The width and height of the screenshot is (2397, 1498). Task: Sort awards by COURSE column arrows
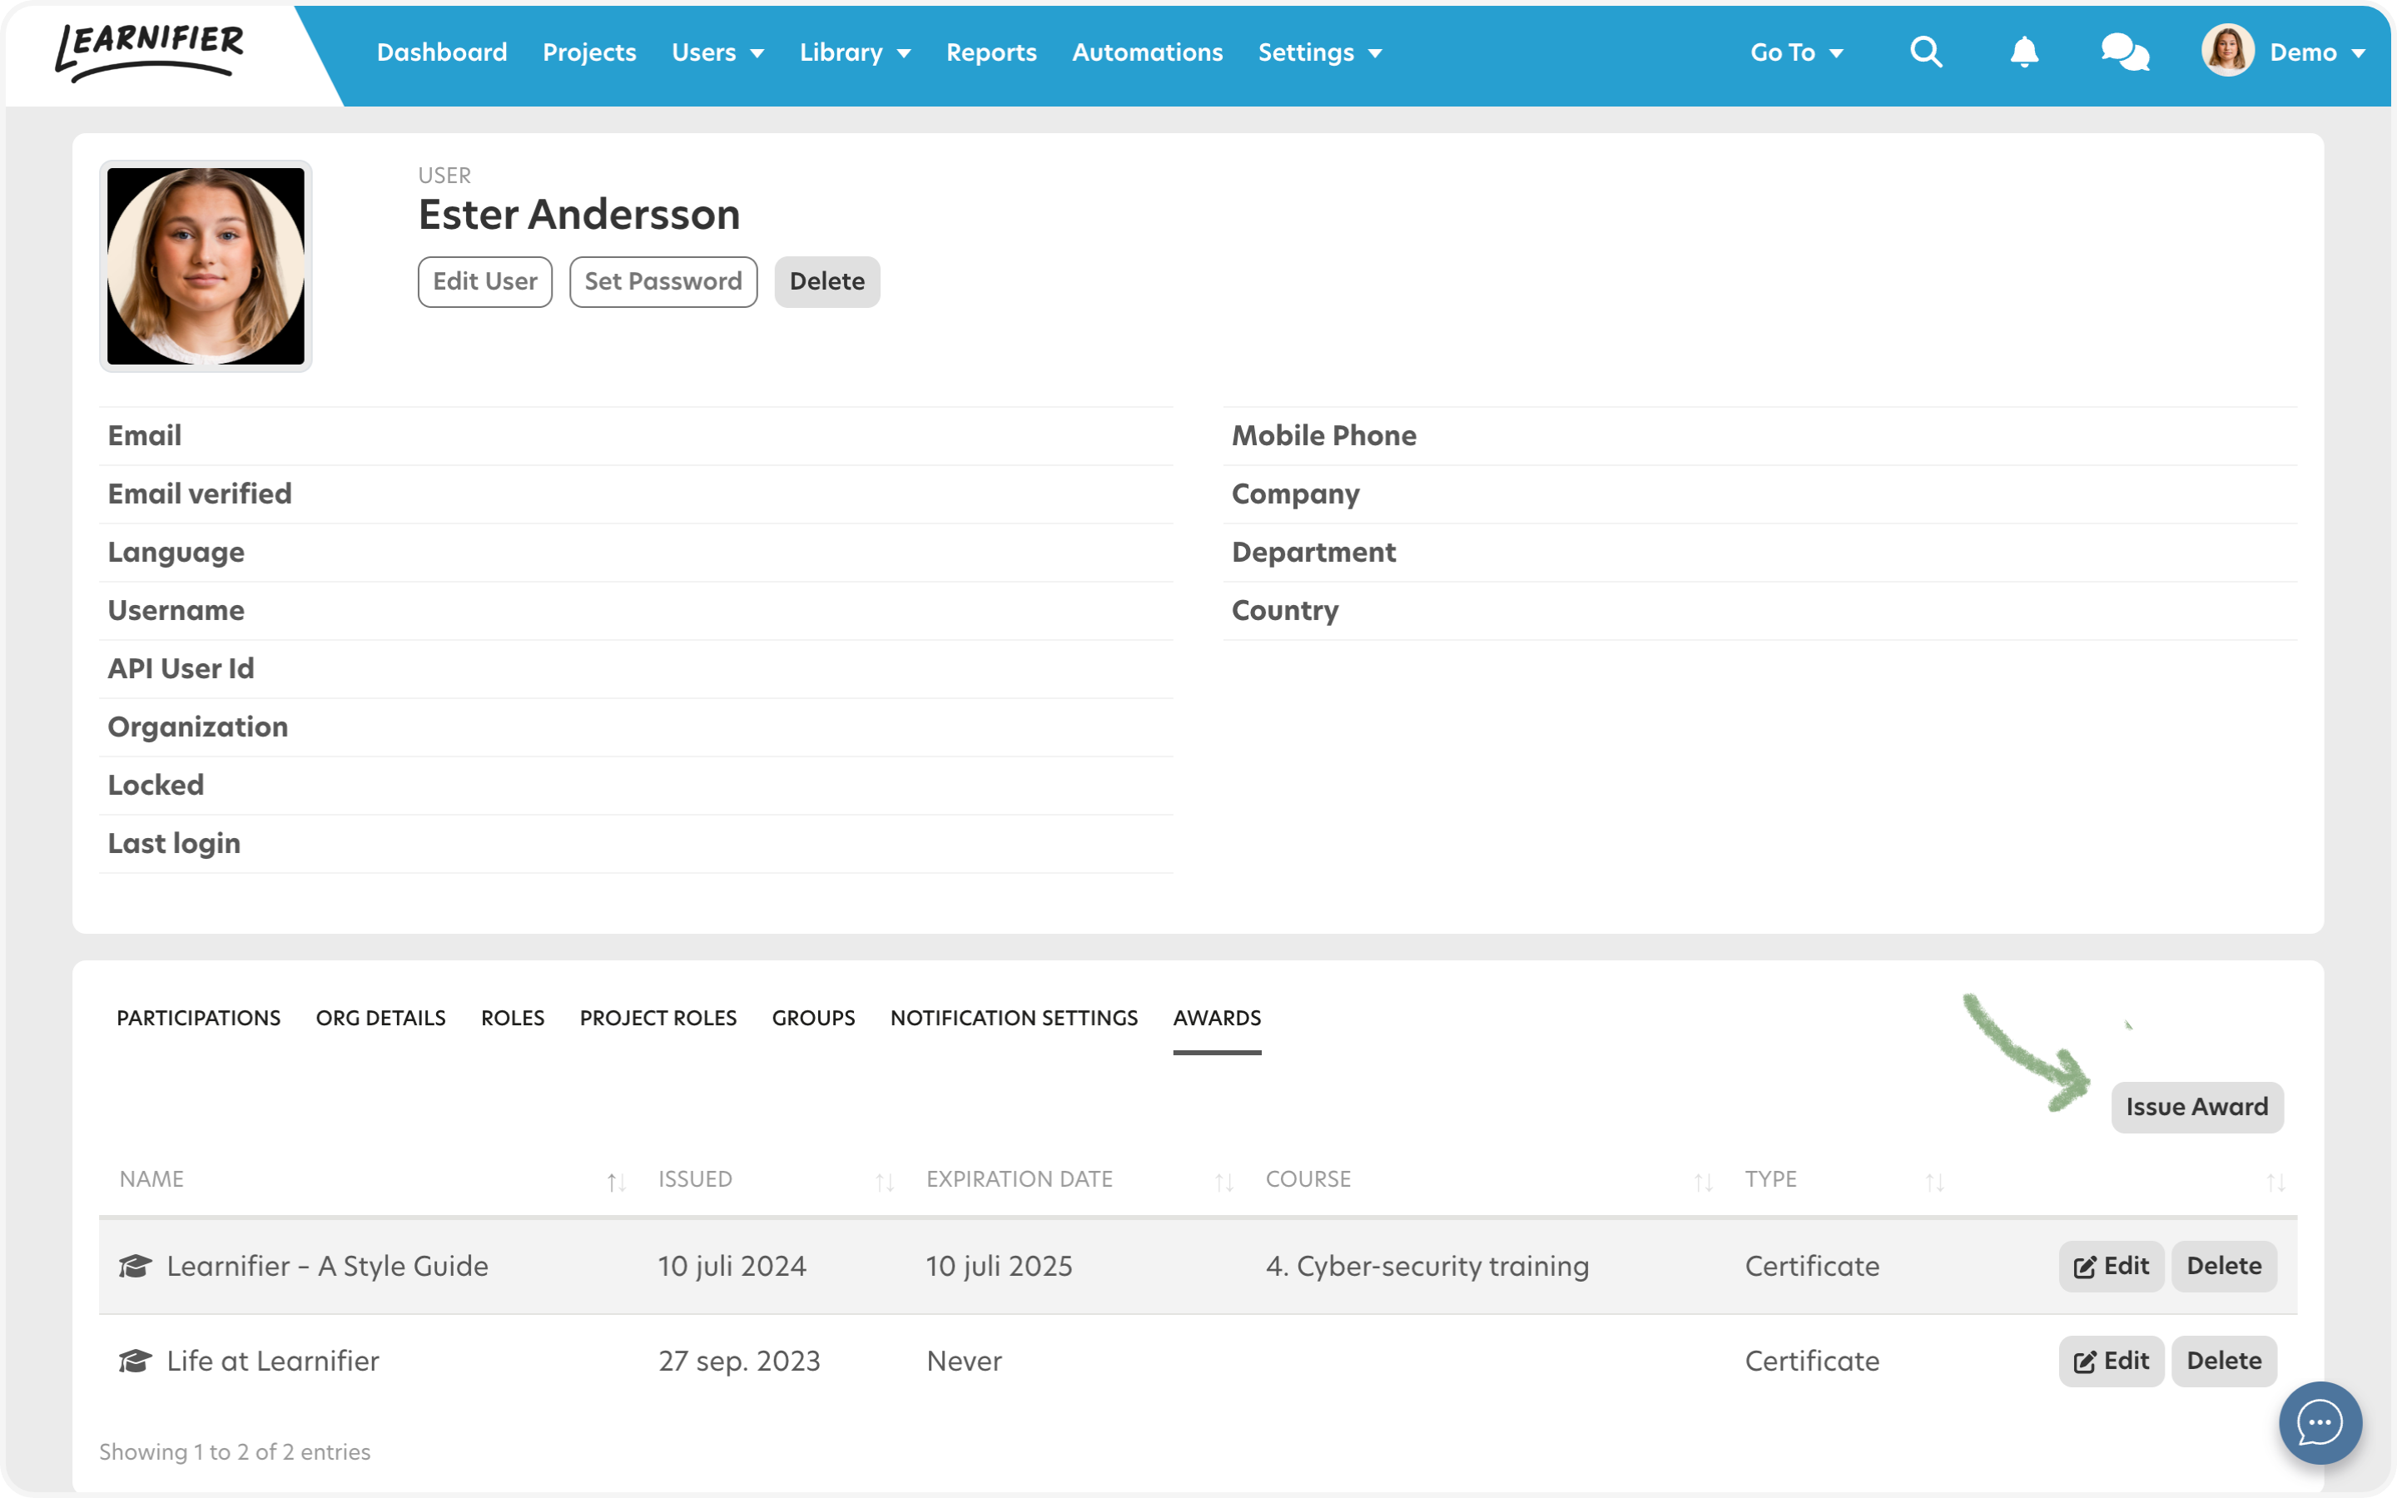[1703, 1181]
